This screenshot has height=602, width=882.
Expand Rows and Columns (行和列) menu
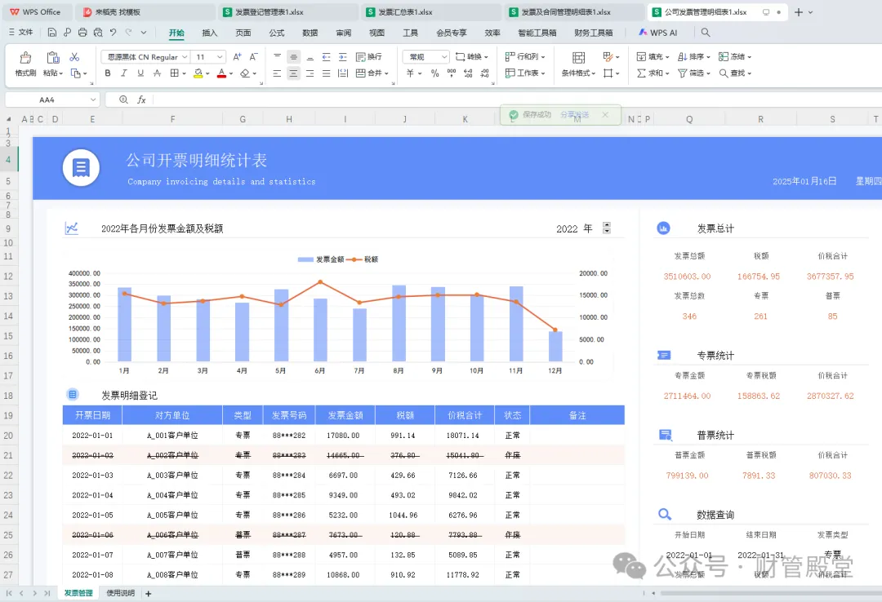(x=525, y=57)
